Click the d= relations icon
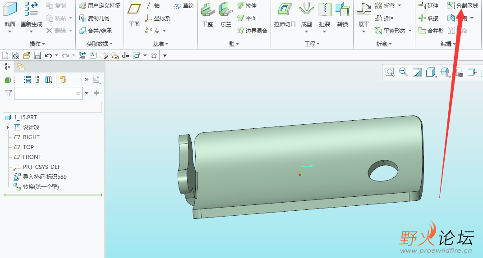 click(125, 55)
